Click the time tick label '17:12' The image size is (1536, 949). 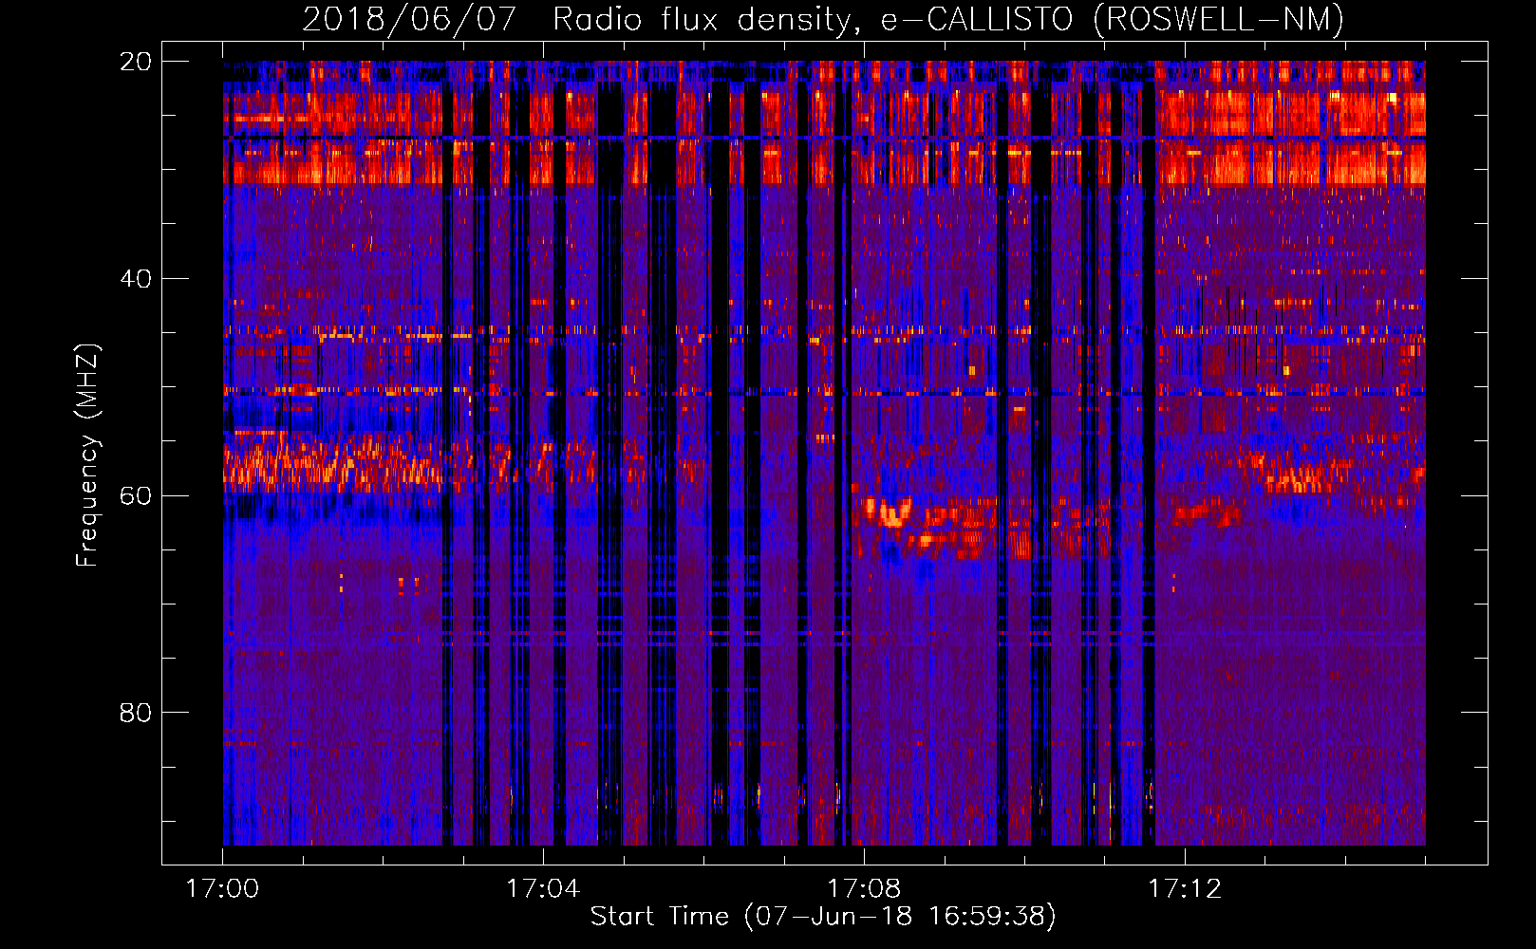point(1185,888)
